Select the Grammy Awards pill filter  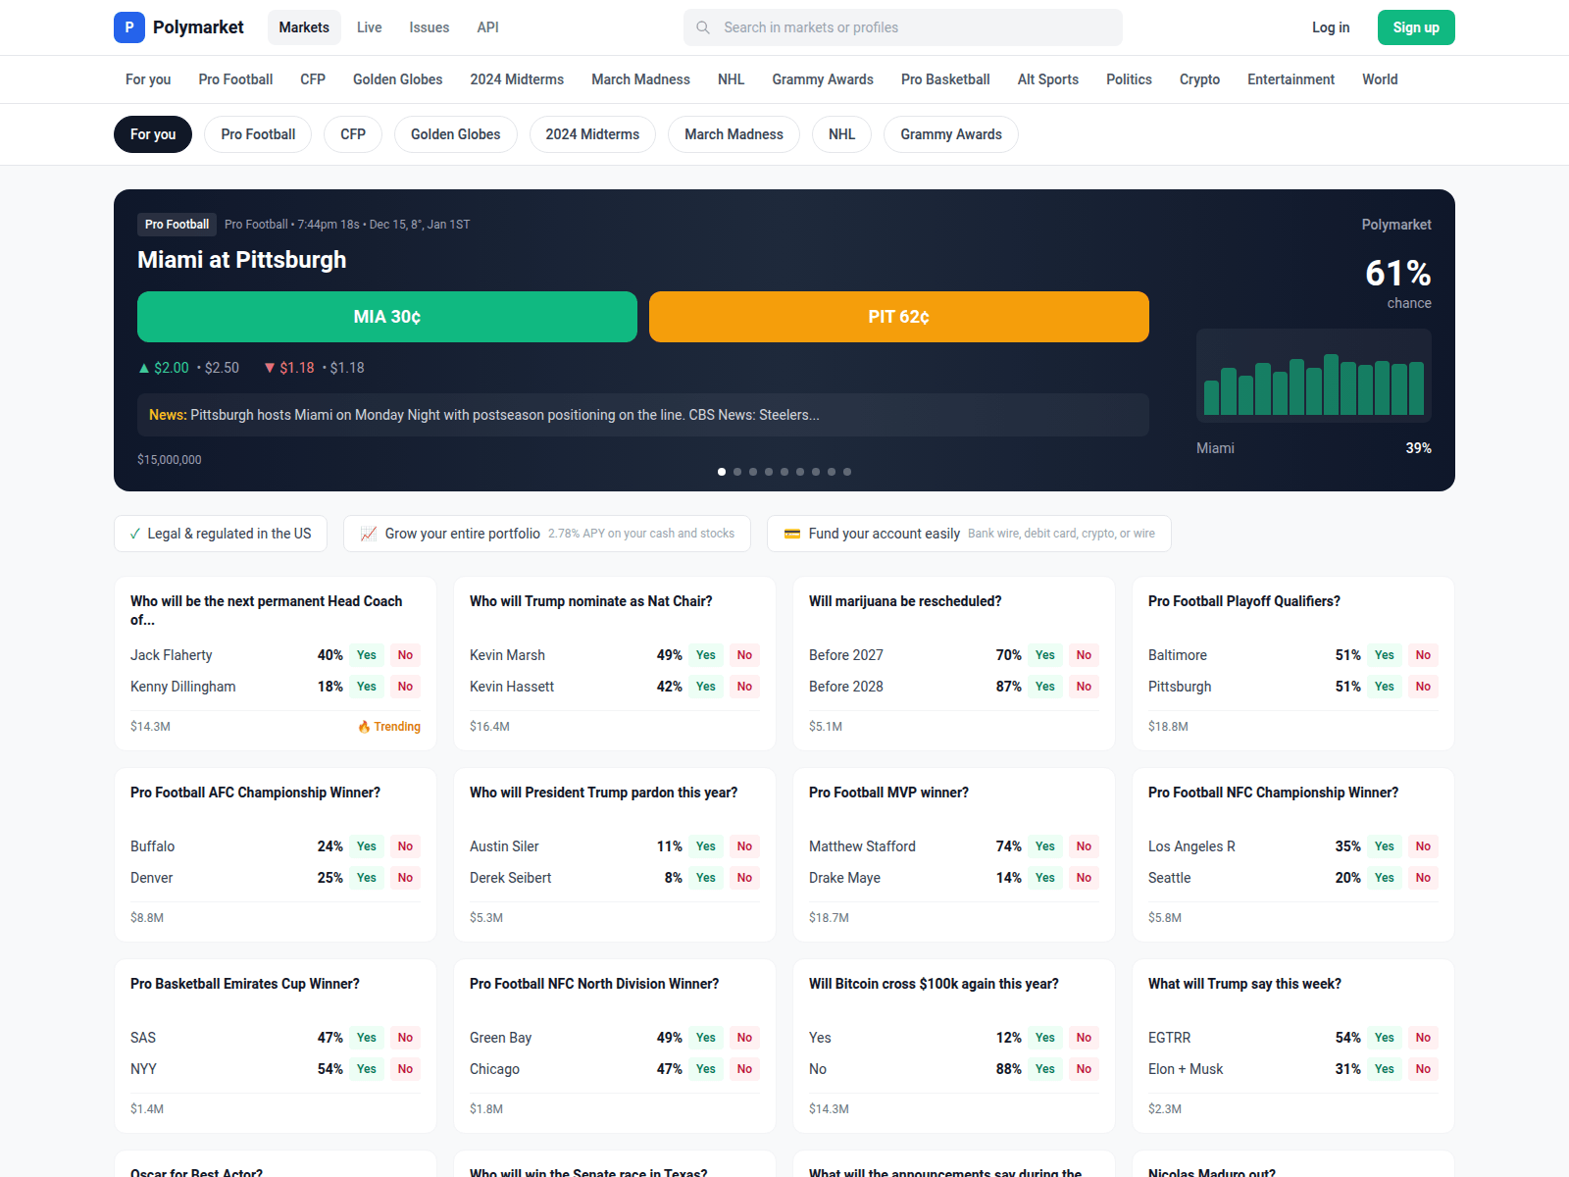[x=951, y=134]
